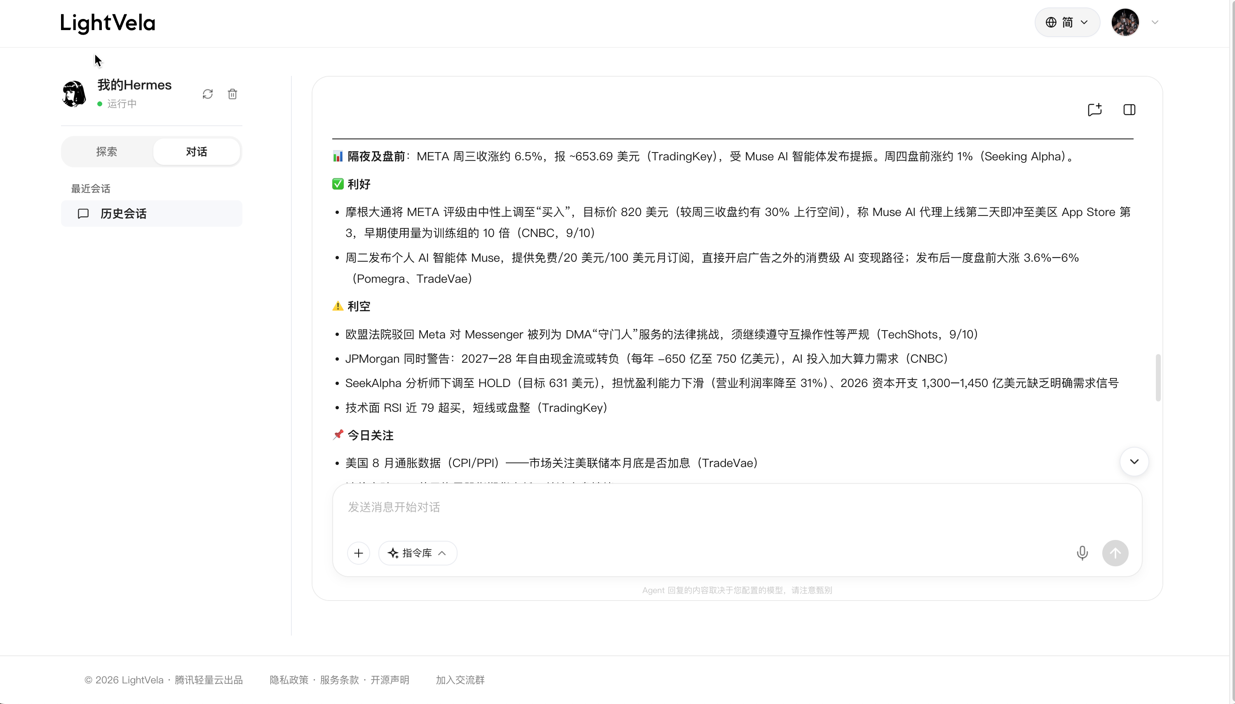Screen dimensions: 1235x704
Task: Click the 摩根大通将 META 评级 bullet
Action: (737, 223)
